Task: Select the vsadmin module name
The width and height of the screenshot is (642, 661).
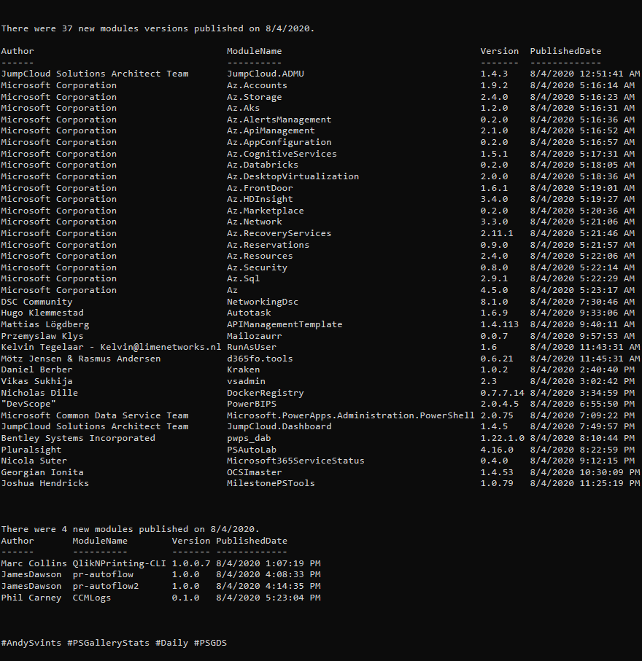Action: (x=246, y=381)
